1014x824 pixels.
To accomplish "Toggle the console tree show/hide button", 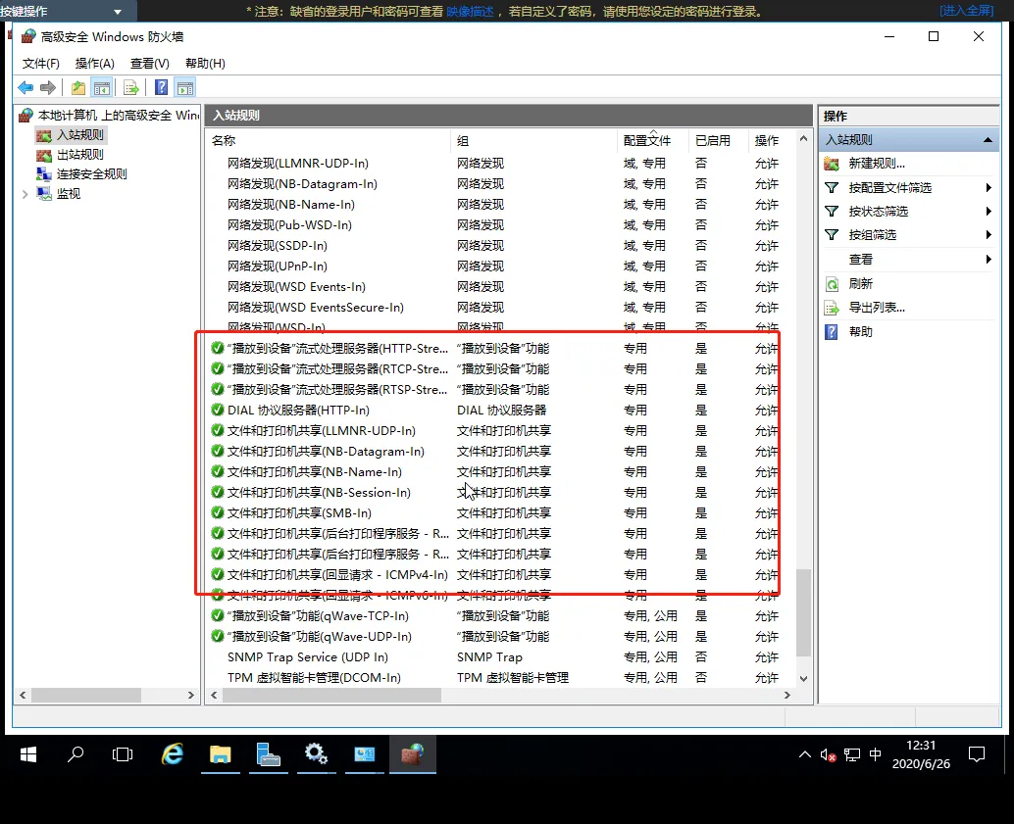I will click(101, 88).
